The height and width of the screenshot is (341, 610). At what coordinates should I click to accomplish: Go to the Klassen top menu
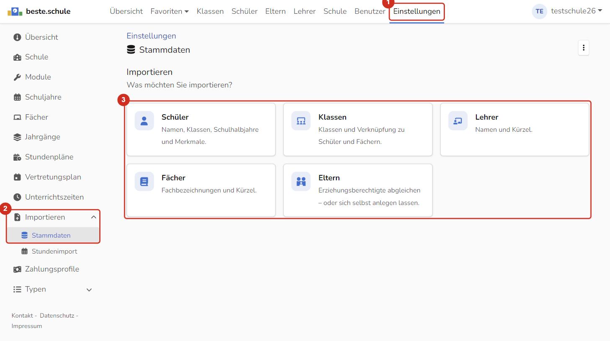(210, 11)
